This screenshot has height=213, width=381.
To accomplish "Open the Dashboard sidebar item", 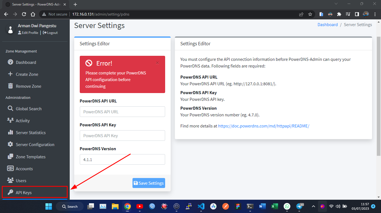I will point(26,62).
